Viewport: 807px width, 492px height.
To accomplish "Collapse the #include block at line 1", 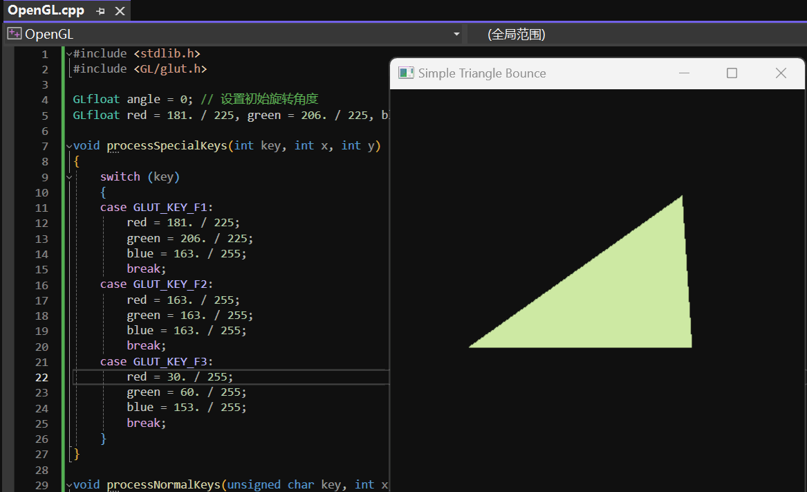I will [x=69, y=53].
